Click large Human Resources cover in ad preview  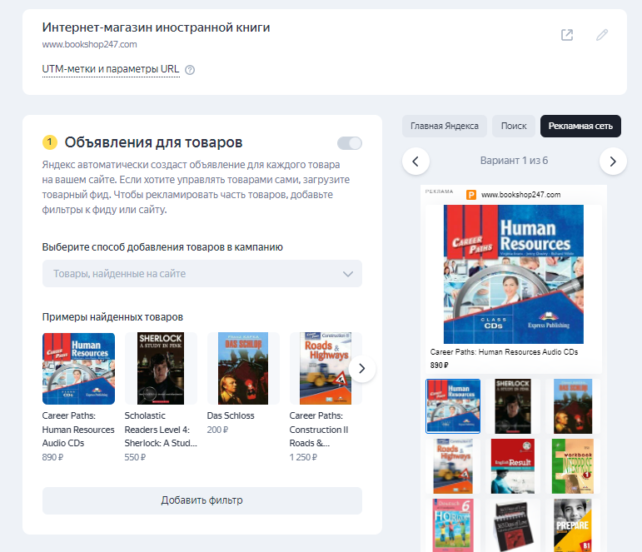tap(514, 275)
